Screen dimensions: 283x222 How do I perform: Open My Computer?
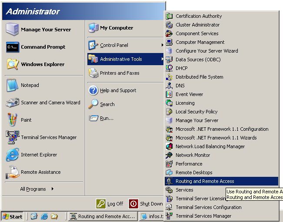(125, 28)
